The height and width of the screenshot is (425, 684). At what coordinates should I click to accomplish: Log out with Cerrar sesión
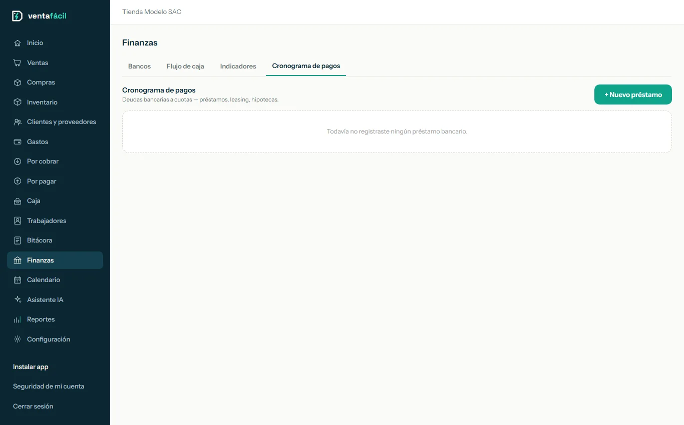pos(33,406)
